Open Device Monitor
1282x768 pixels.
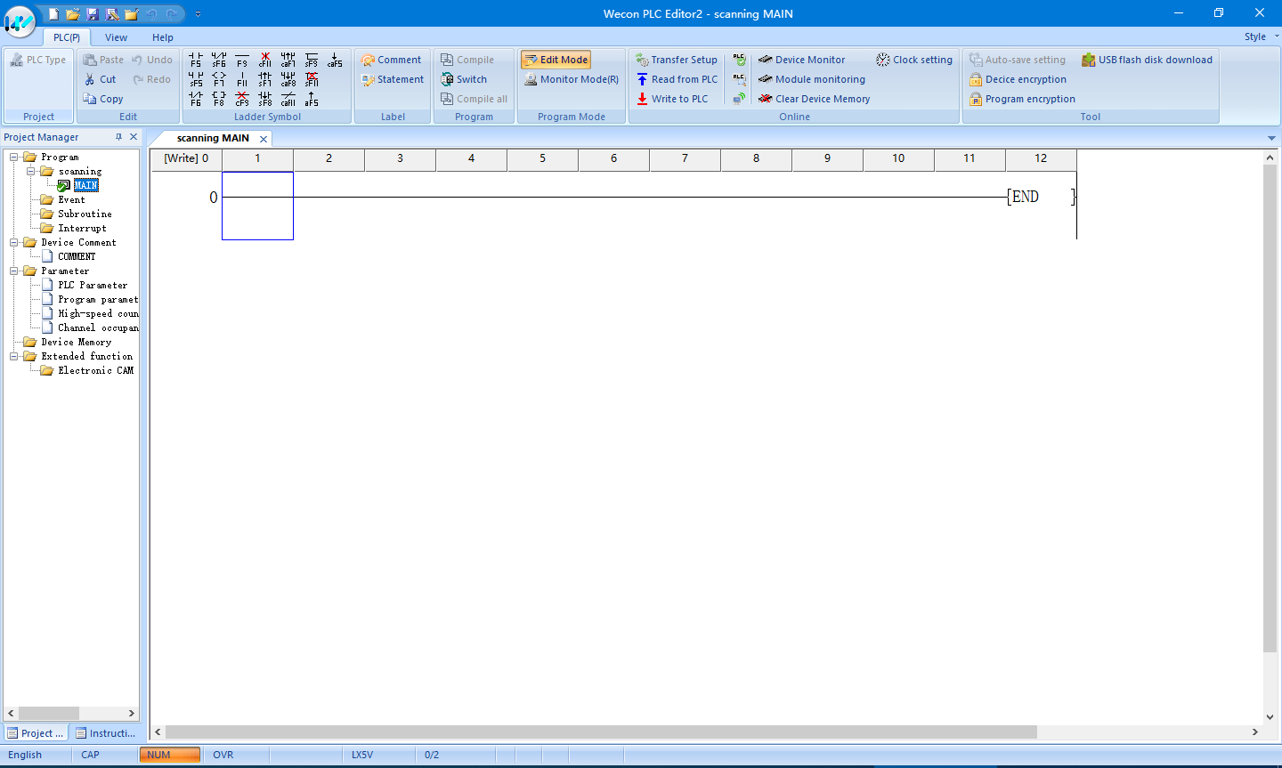point(801,60)
